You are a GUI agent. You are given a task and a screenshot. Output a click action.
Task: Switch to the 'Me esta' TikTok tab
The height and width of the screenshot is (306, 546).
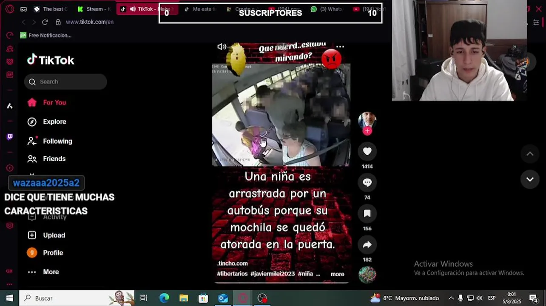pos(201,9)
